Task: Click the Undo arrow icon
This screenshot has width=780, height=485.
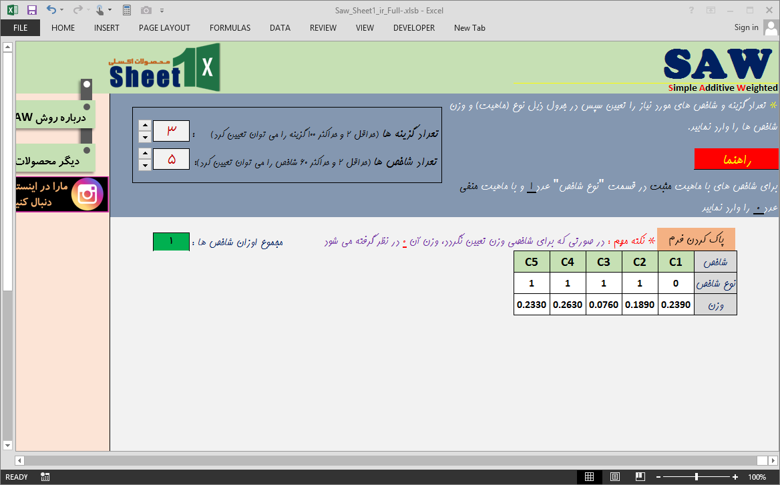Action: (x=51, y=10)
